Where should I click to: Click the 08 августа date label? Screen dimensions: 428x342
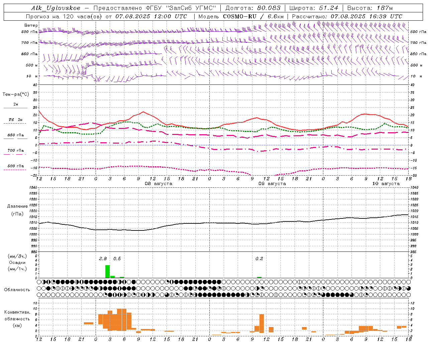pyautogui.click(x=158, y=184)
